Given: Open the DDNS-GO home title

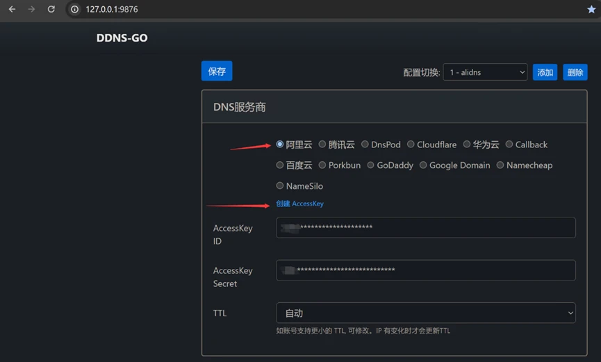Looking at the screenshot, I should pyautogui.click(x=122, y=38).
